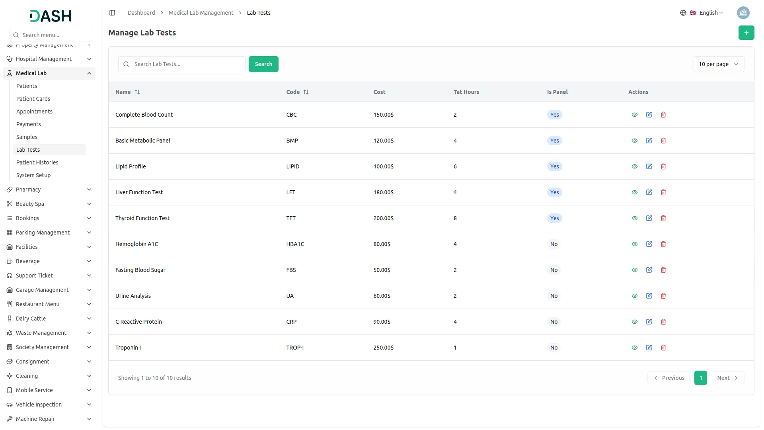Click edit icon for Hemoglobin A1C

[x=649, y=244]
